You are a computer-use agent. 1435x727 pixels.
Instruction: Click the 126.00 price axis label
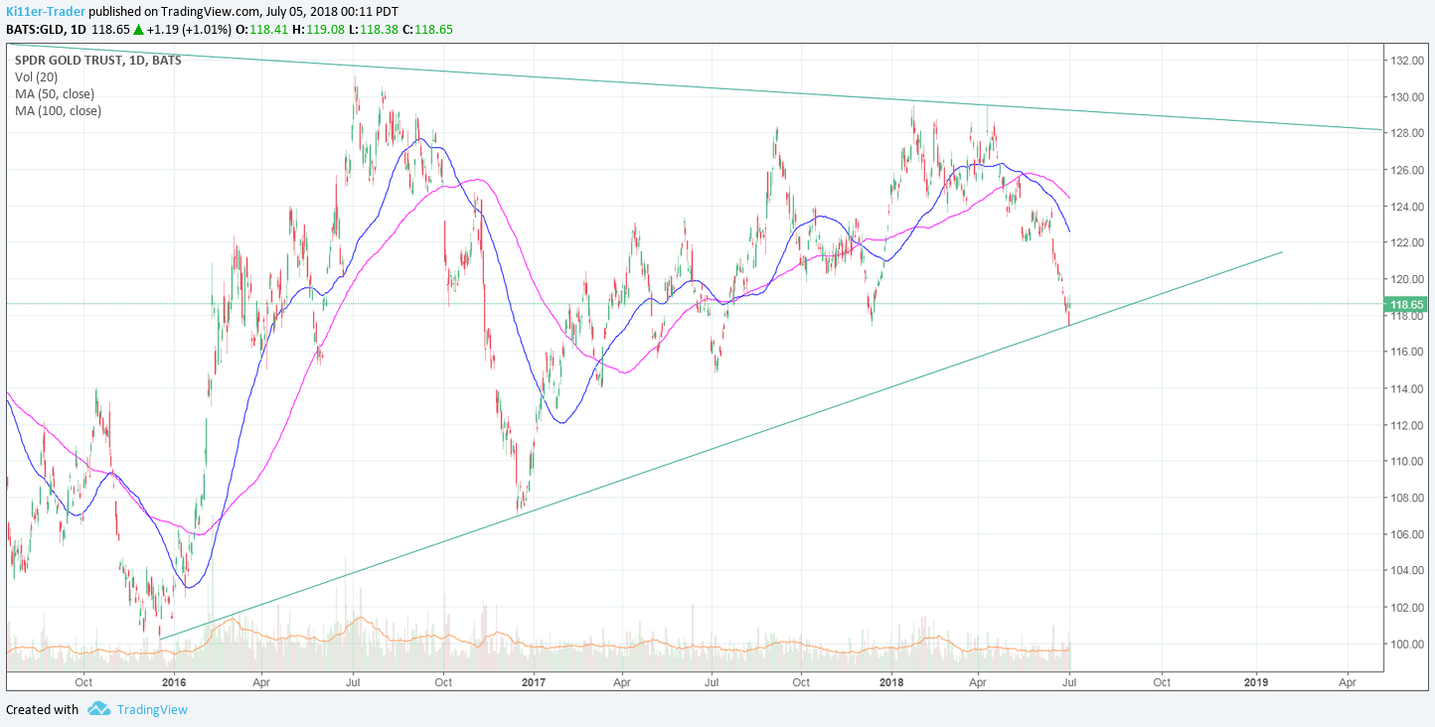point(1407,170)
